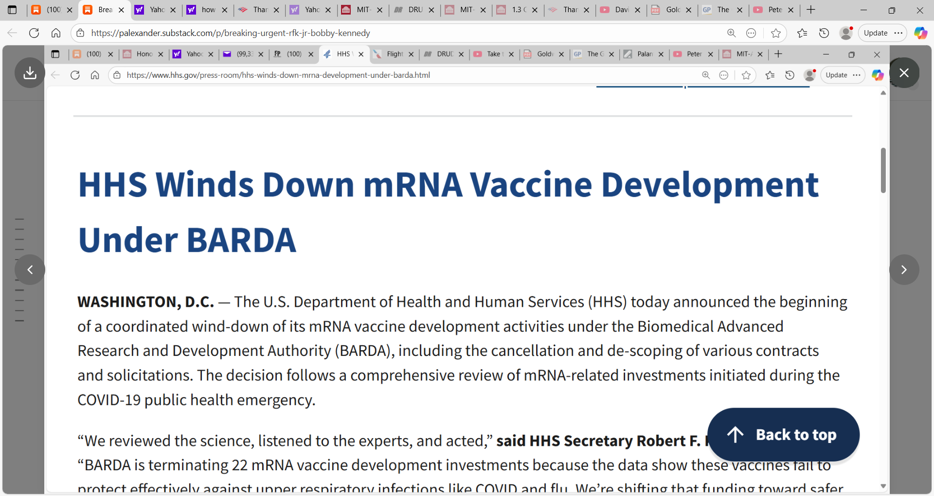Open outer browser settings ellipsis menu
The width and height of the screenshot is (934, 496).
(x=898, y=33)
